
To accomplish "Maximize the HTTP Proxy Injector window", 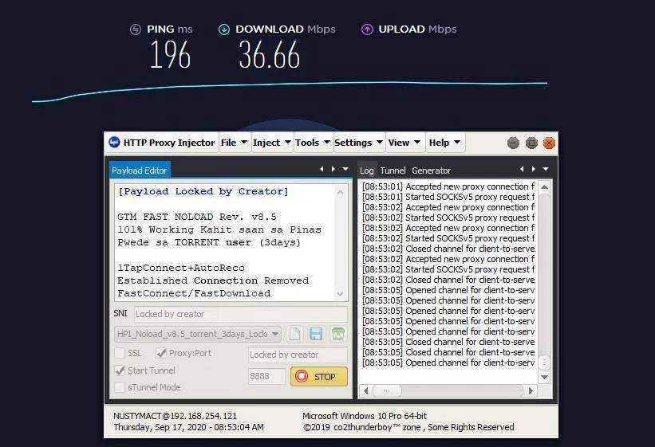I will 531,143.
